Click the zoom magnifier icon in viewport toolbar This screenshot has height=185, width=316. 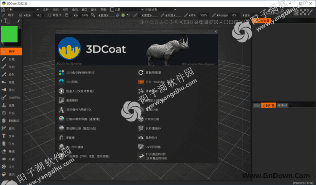pos(176,22)
